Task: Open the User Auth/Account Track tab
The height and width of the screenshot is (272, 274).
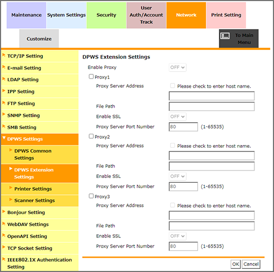Action: tap(146, 15)
